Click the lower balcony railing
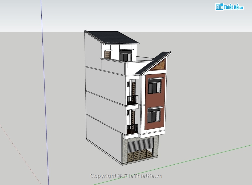 (x=132, y=128)
